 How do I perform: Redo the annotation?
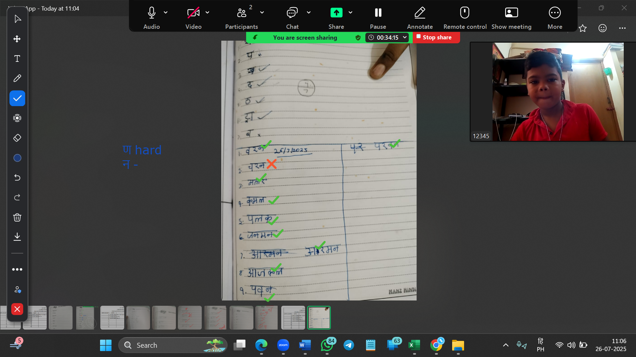17,197
